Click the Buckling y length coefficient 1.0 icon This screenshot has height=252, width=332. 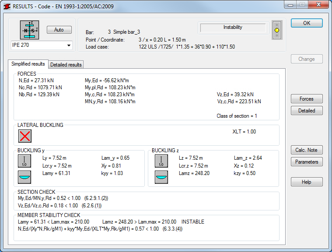coord(24,161)
